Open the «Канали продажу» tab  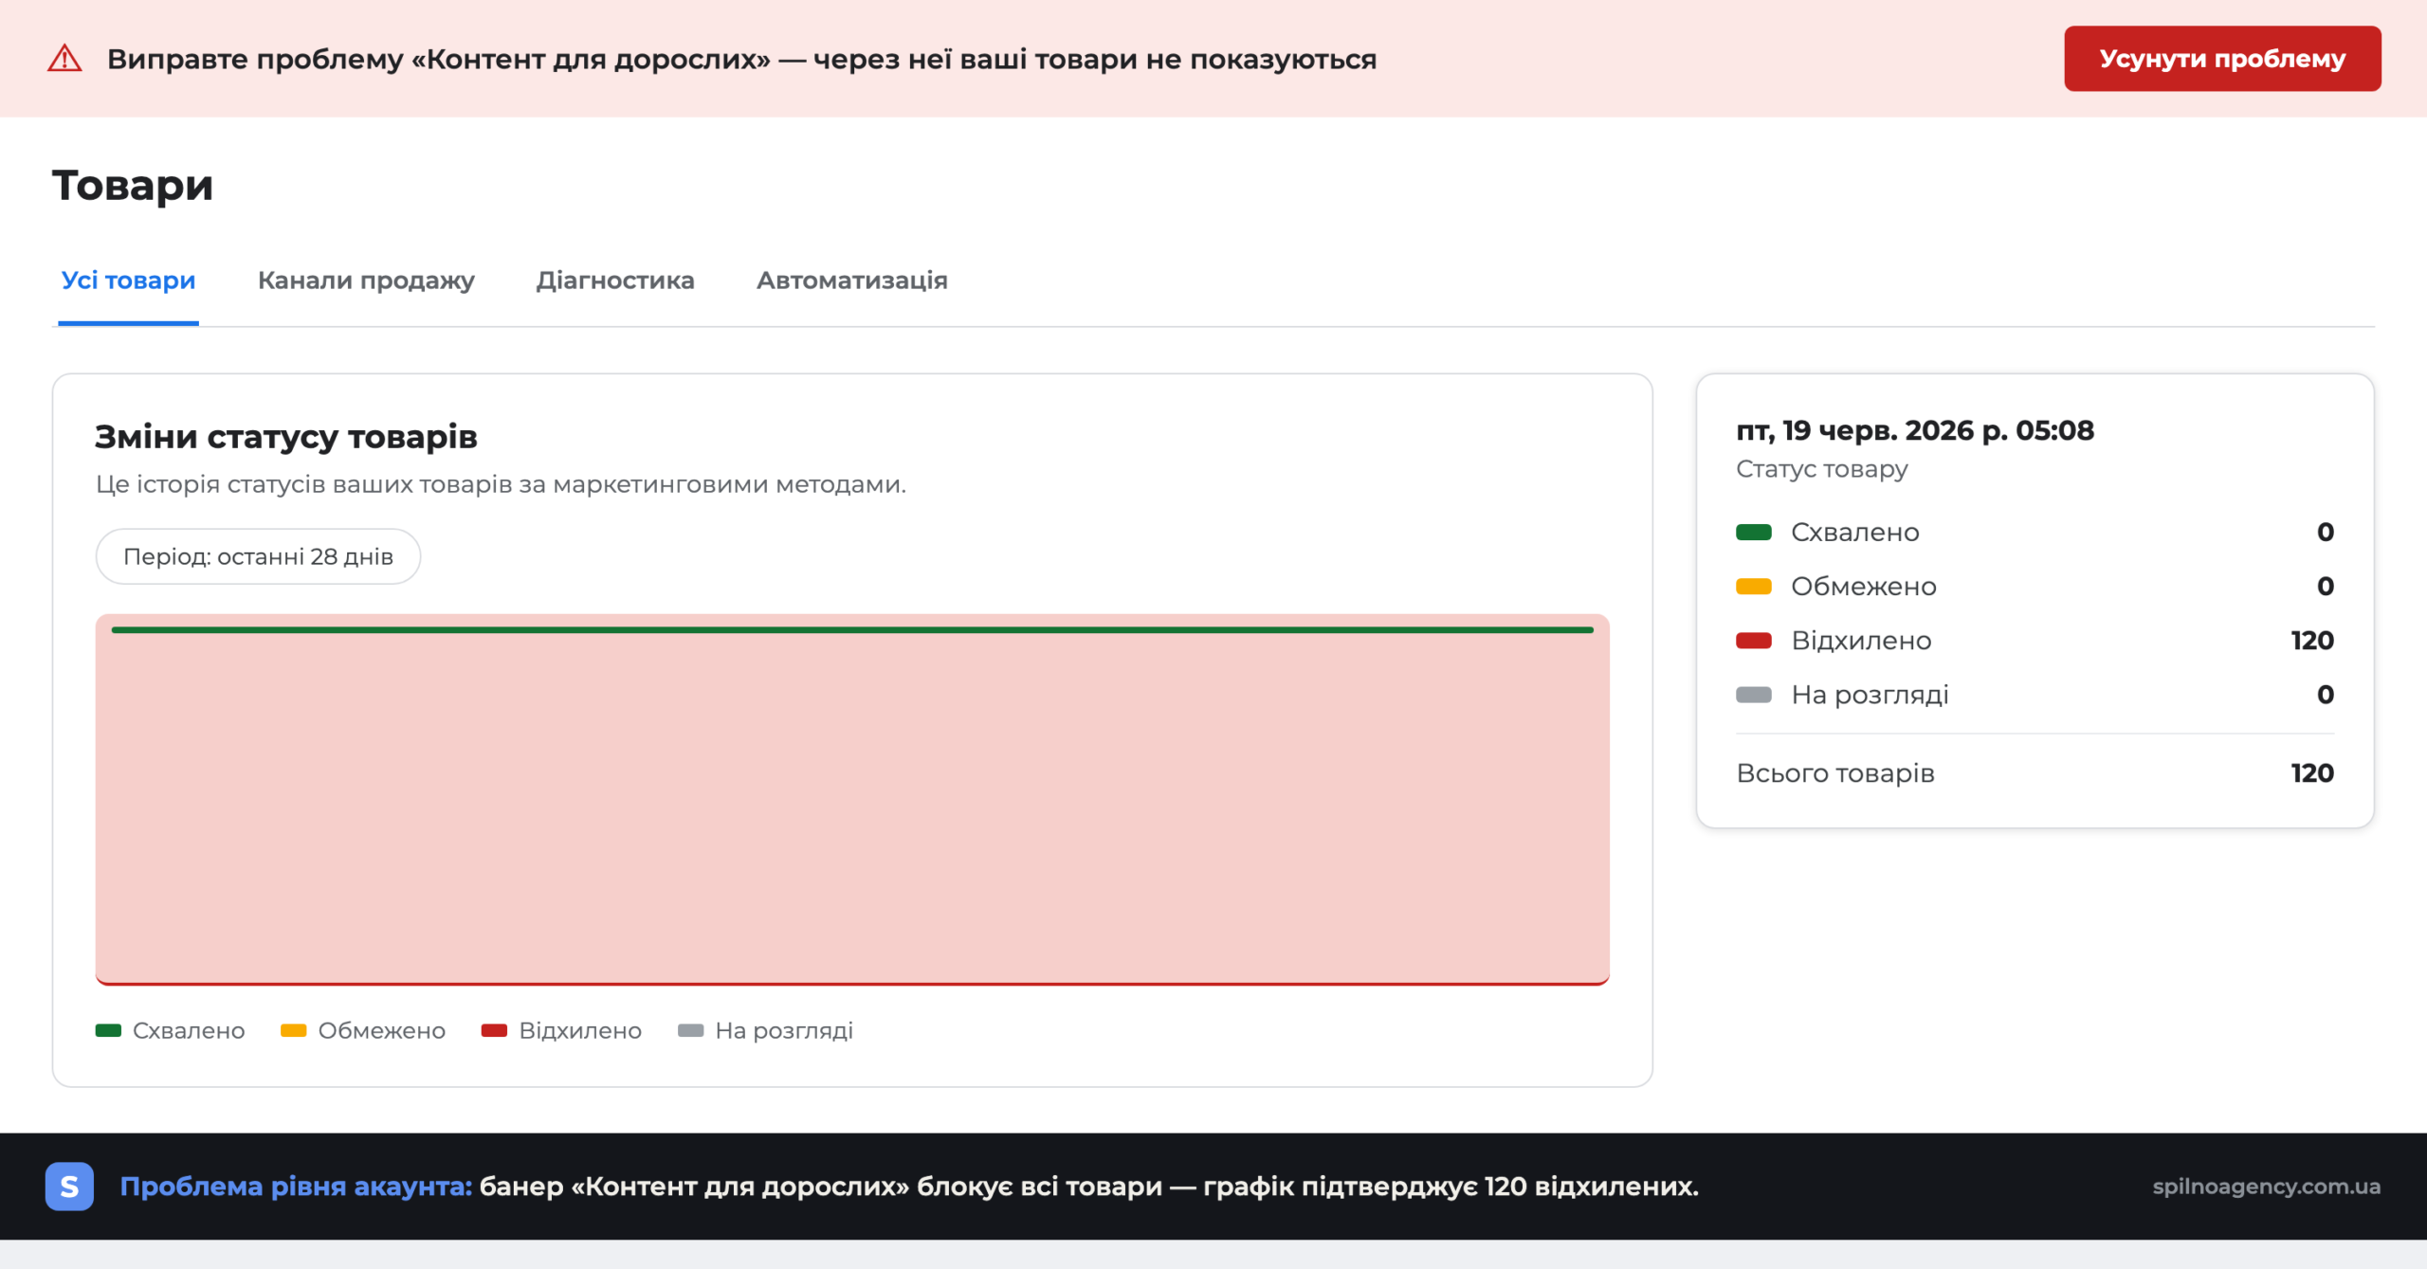366,281
